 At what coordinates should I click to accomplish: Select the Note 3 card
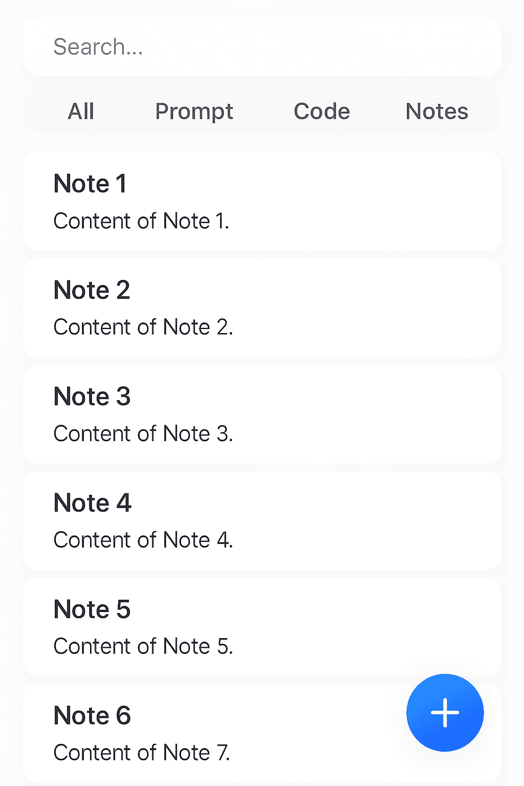(262, 414)
